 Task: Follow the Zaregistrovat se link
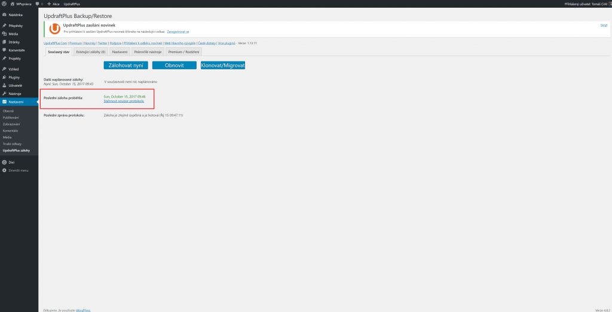[x=178, y=31]
